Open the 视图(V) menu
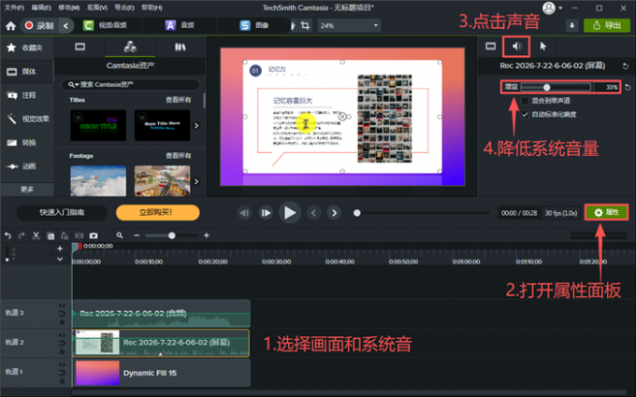Viewport: 636px width, 397px height. (x=97, y=7)
